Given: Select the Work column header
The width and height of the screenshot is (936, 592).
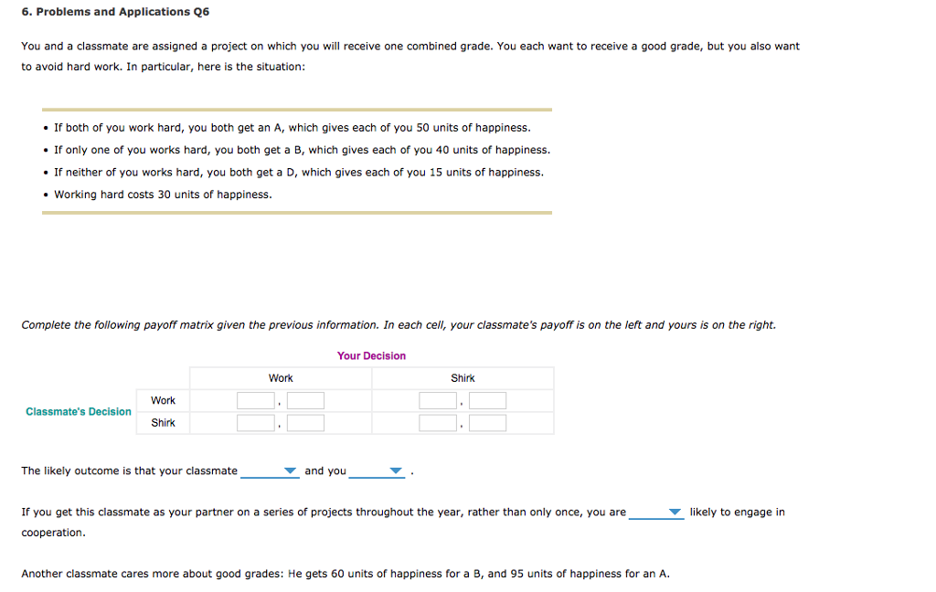Looking at the screenshot, I should (280, 377).
